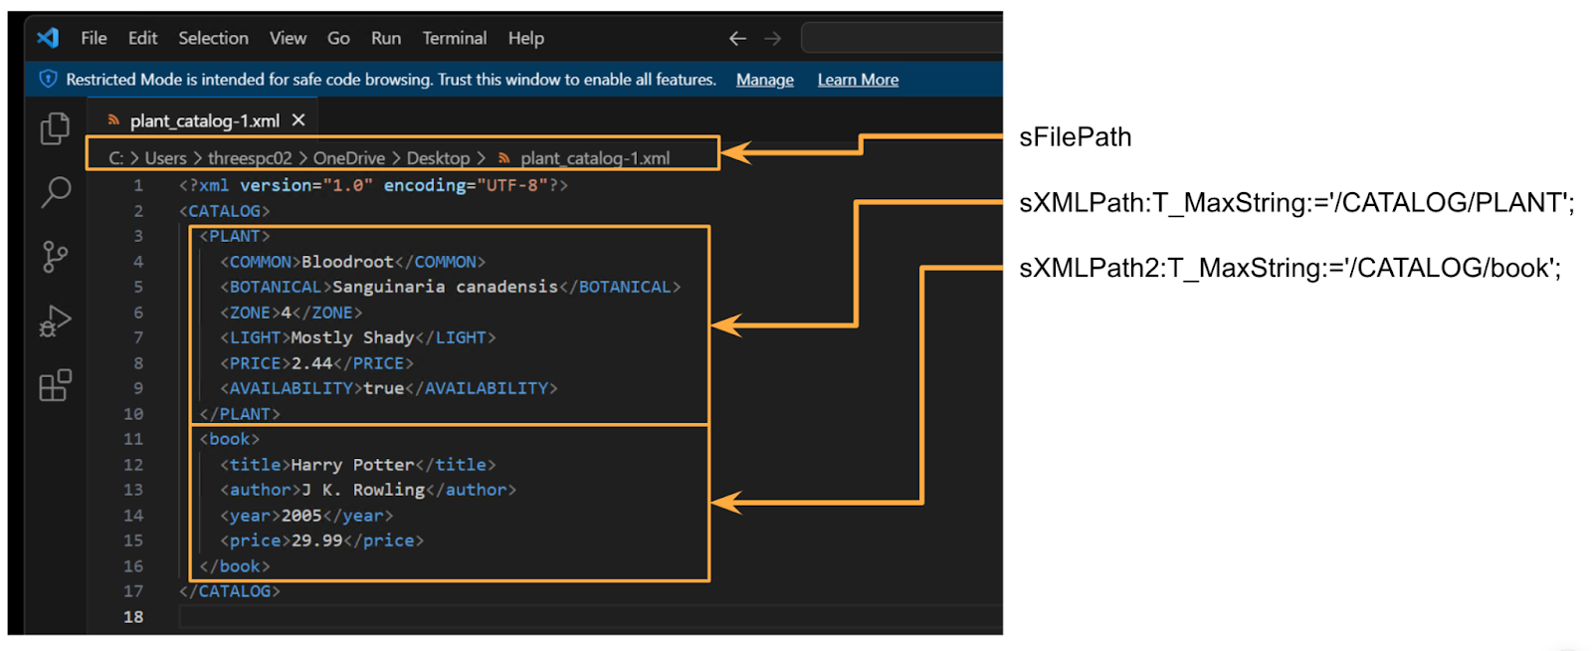Close the plant_catalog-1.xml tab
This screenshot has width=1592, height=651.
click(298, 120)
